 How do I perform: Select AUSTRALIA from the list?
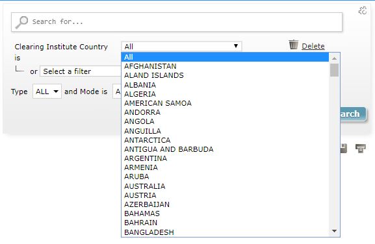225,186
